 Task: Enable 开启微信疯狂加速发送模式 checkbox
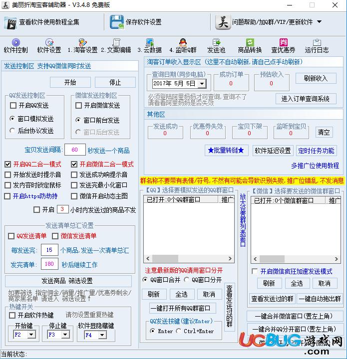[x=255, y=271]
